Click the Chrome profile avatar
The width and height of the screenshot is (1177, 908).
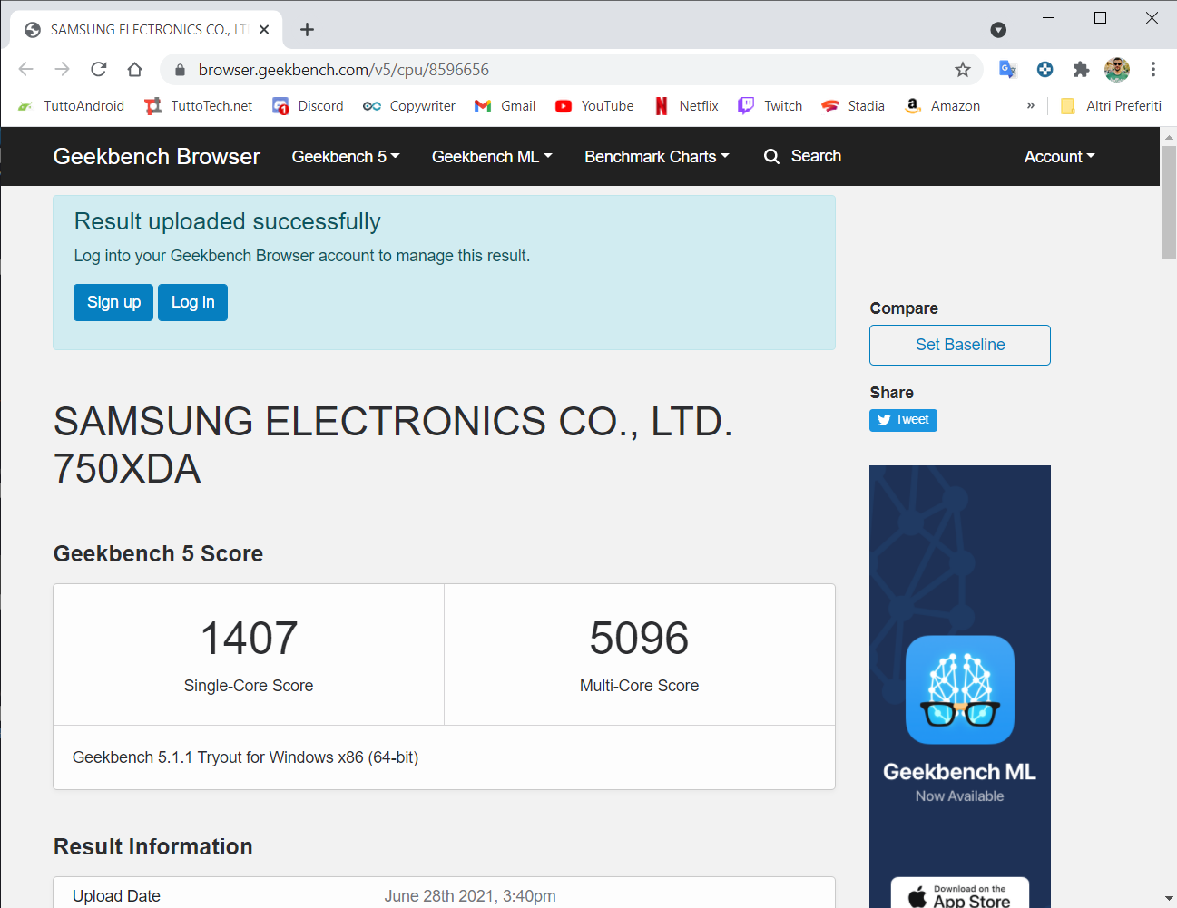tap(1117, 70)
